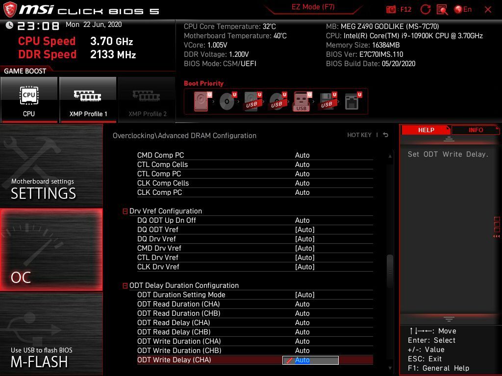
Task: Select ODT Read Duration (CHA) row
Action: tap(255, 304)
